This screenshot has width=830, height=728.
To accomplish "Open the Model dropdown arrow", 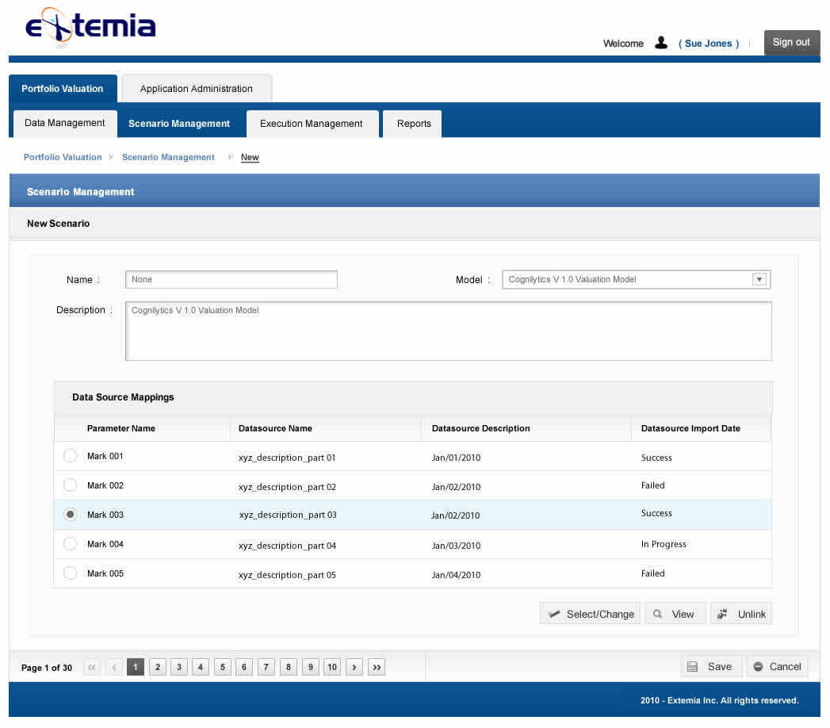I will [759, 279].
